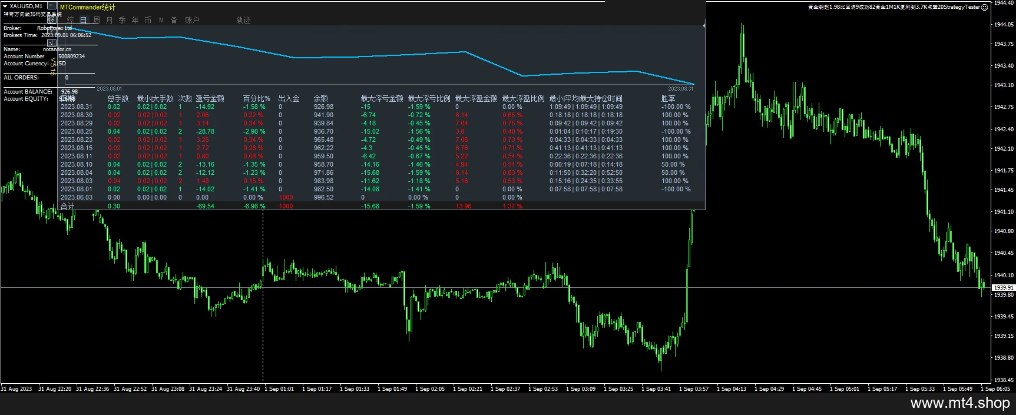Image resolution: width=1016 pixels, height=415 pixels.
Task: Click the 最大浮亏金额 column header
Action: click(382, 98)
